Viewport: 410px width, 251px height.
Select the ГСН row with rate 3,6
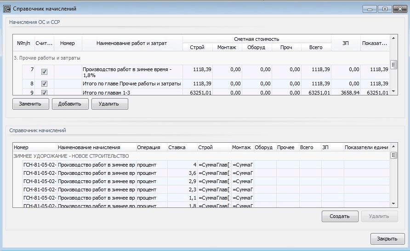tap(92, 173)
